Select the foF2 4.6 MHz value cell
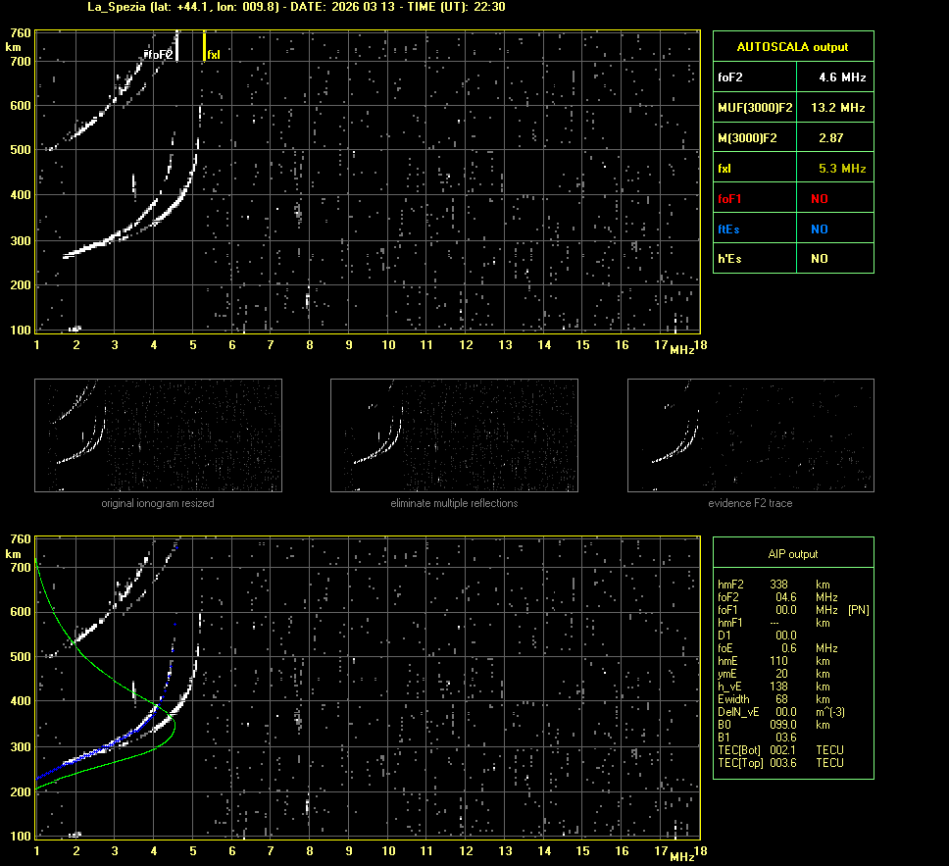 pos(842,76)
